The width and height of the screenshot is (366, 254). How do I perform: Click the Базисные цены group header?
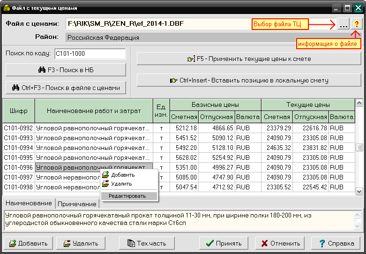click(x=215, y=105)
